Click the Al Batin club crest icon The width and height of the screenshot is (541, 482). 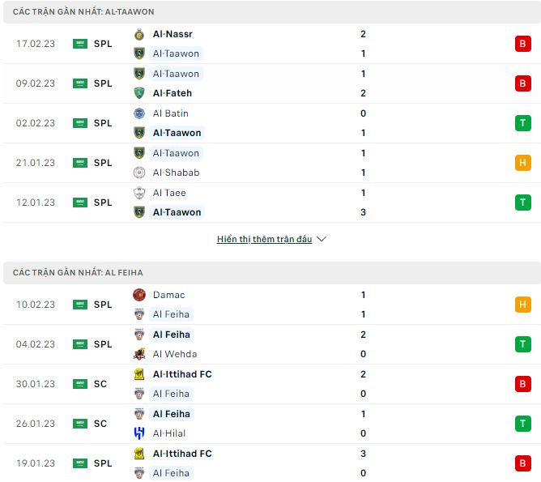(139, 113)
